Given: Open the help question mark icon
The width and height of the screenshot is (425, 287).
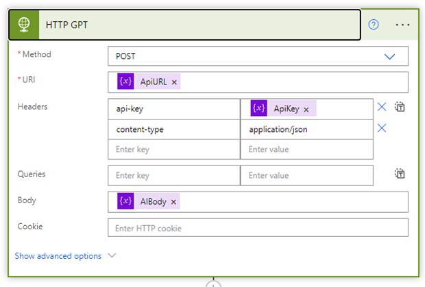Looking at the screenshot, I should click(374, 25).
